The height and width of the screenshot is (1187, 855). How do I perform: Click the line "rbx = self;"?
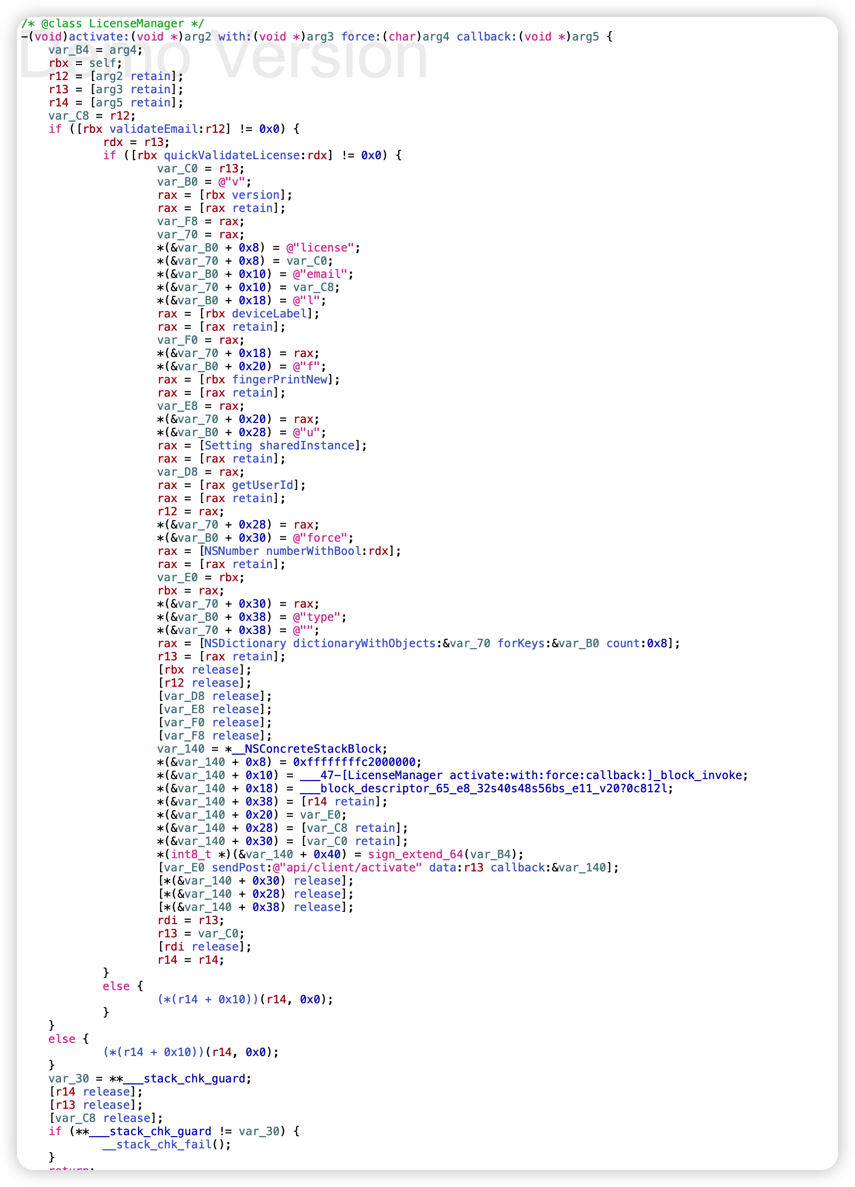tap(85, 63)
